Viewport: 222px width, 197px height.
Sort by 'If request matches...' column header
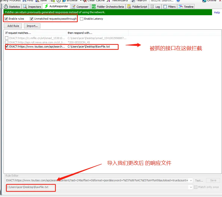click(x=35, y=33)
